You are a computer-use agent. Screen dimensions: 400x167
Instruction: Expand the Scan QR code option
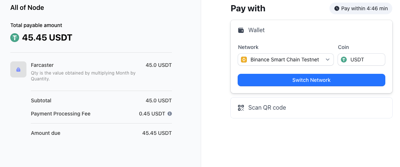tap(311, 108)
